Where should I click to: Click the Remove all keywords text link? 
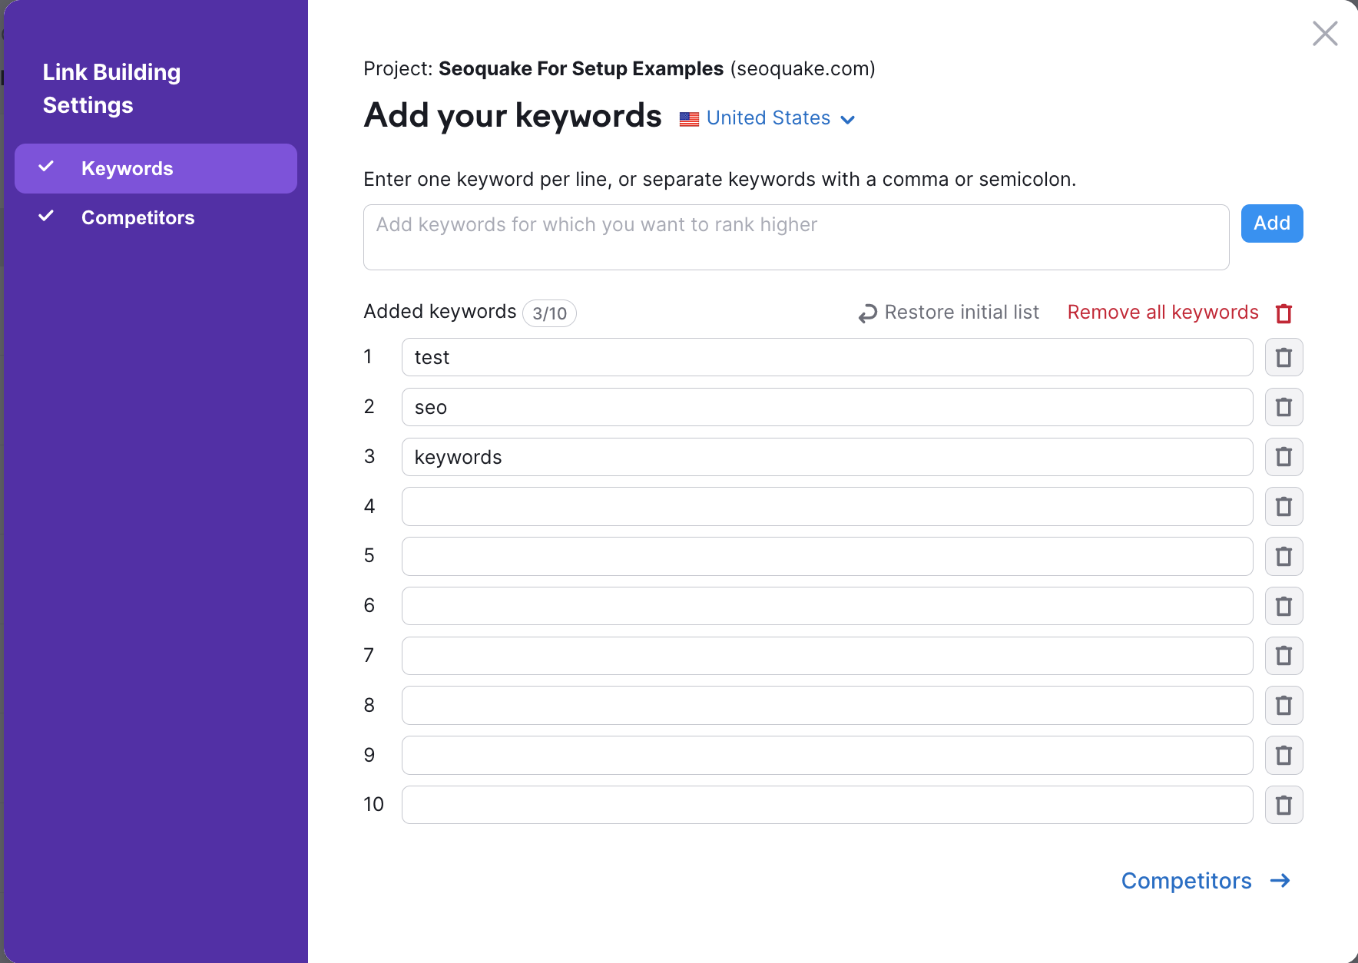pos(1162,312)
